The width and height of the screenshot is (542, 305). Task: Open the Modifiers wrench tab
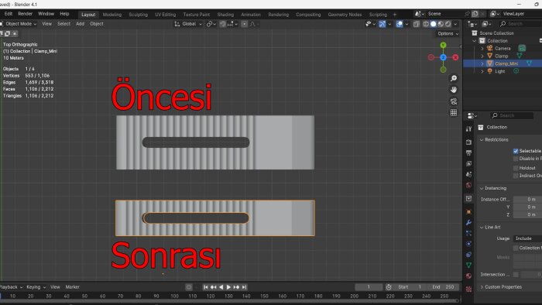click(x=468, y=222)
